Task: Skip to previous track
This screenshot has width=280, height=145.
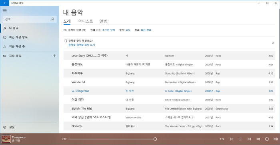Action: 232,139
